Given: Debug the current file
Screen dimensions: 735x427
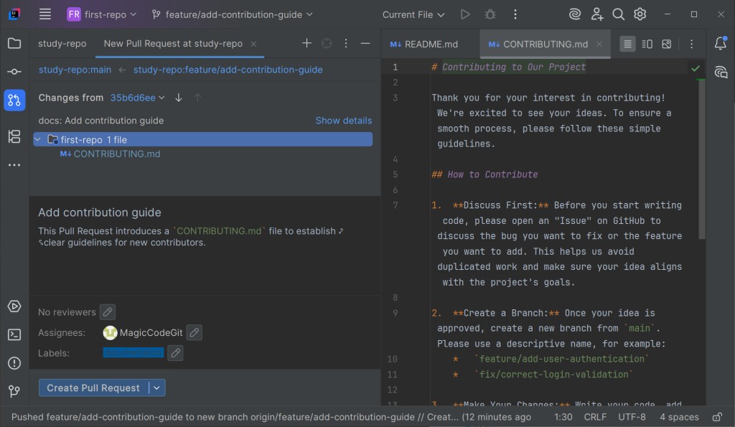Looking at the screenshot, I should 490,14.
